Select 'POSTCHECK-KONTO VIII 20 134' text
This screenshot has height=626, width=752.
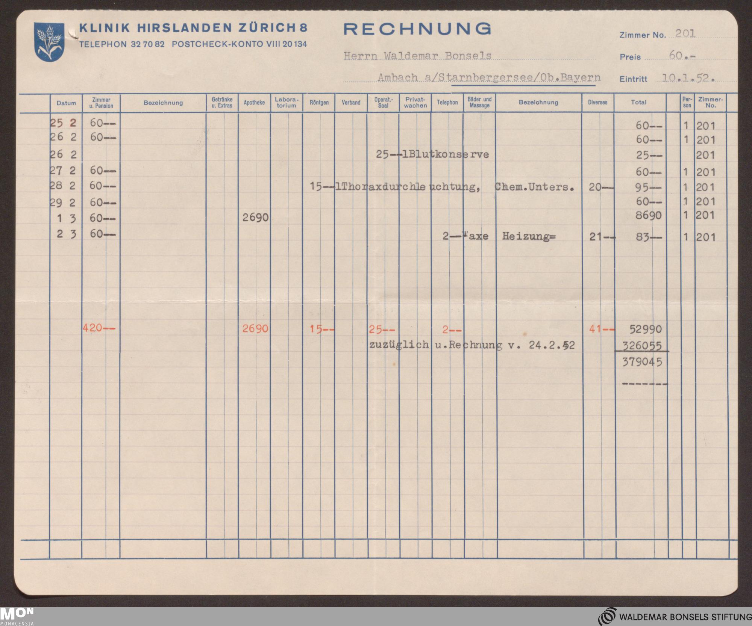coord(240,44)
